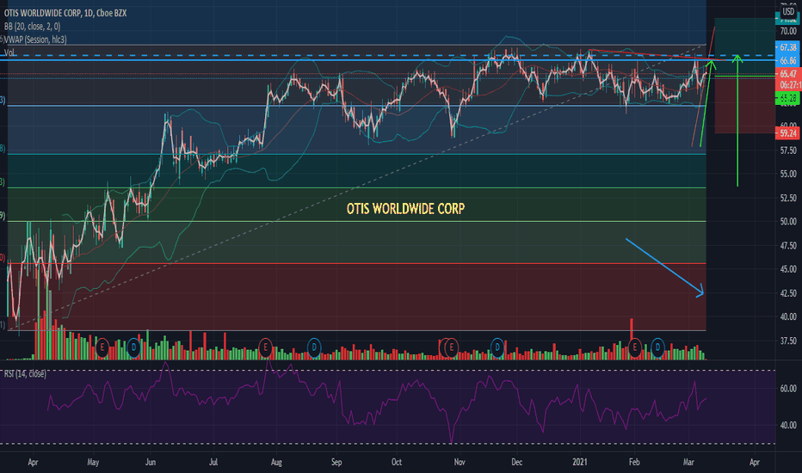The width and height of the screenshot is (802, 473).
Task: Click the Apr label following Mar
Action: pos(755,463)
